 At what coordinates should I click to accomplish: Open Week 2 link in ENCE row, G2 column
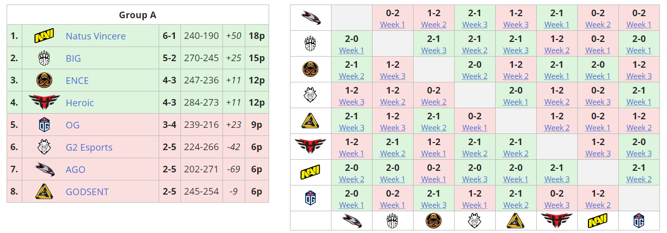click(475, 76)
